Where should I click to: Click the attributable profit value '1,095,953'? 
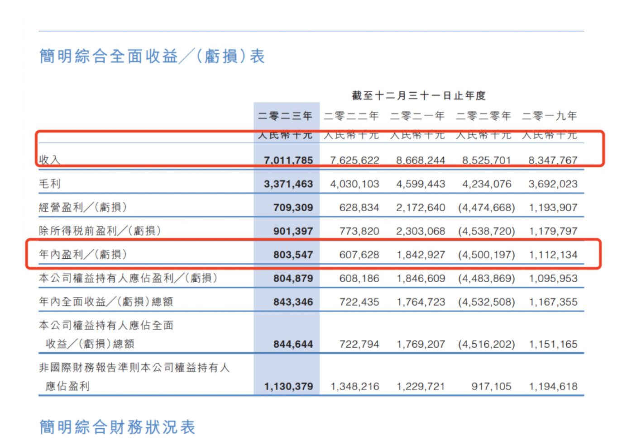coord(553,278)
